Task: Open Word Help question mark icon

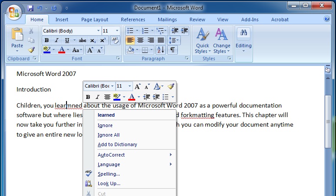Action: [x=327, y=19]
